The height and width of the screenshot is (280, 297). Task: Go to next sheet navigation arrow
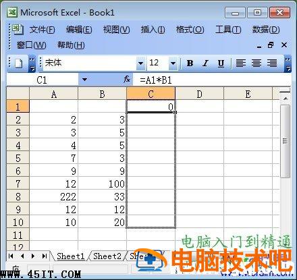(x=33, y=256)
